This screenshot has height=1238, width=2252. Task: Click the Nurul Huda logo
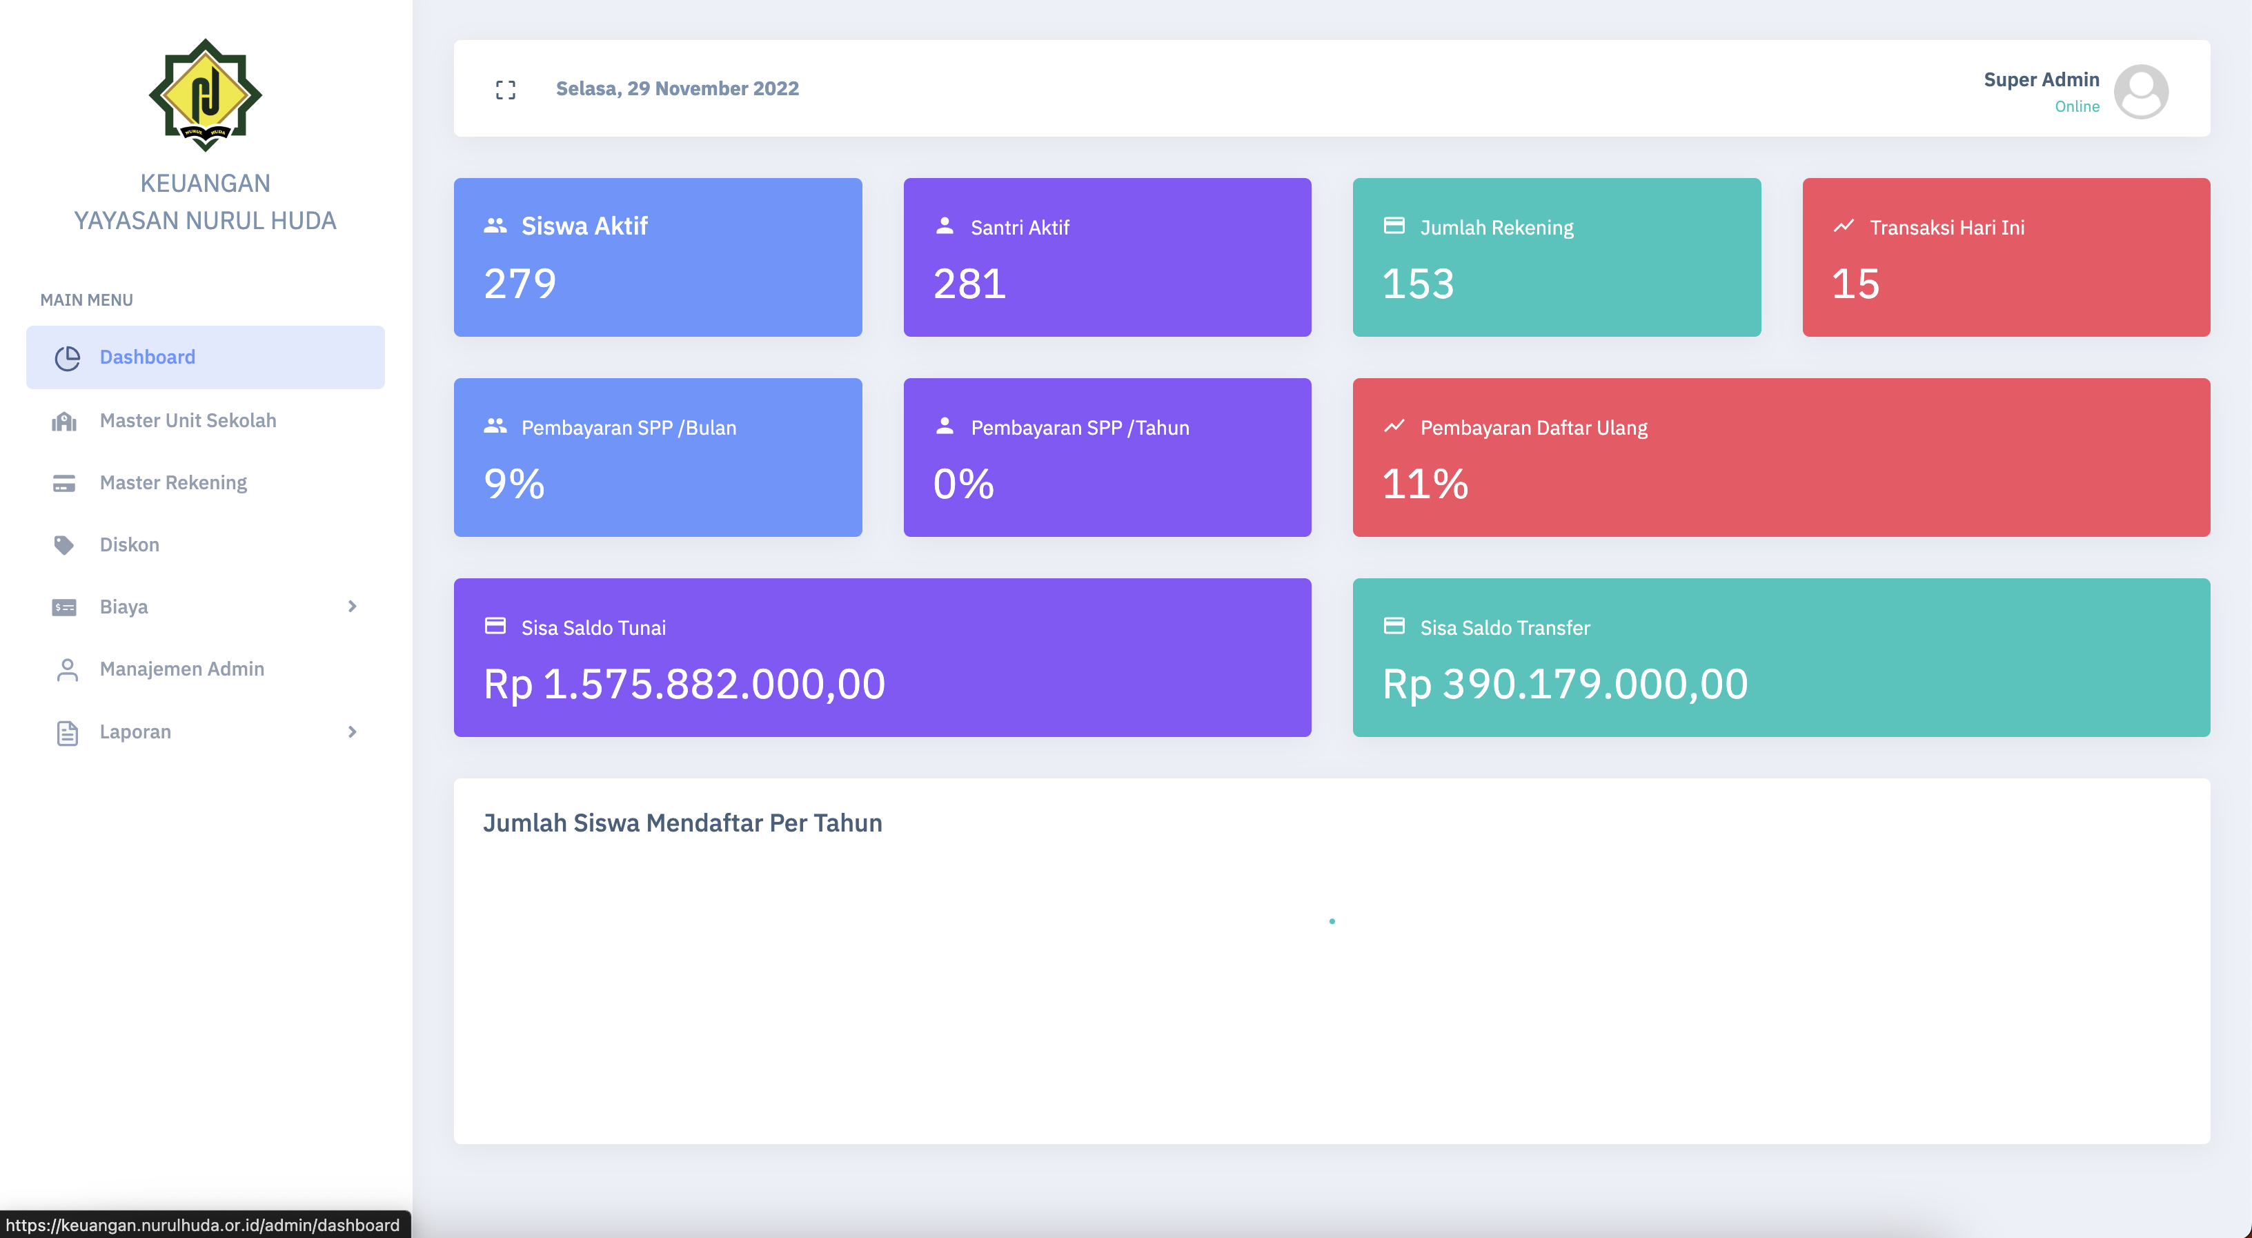[206, 95]
